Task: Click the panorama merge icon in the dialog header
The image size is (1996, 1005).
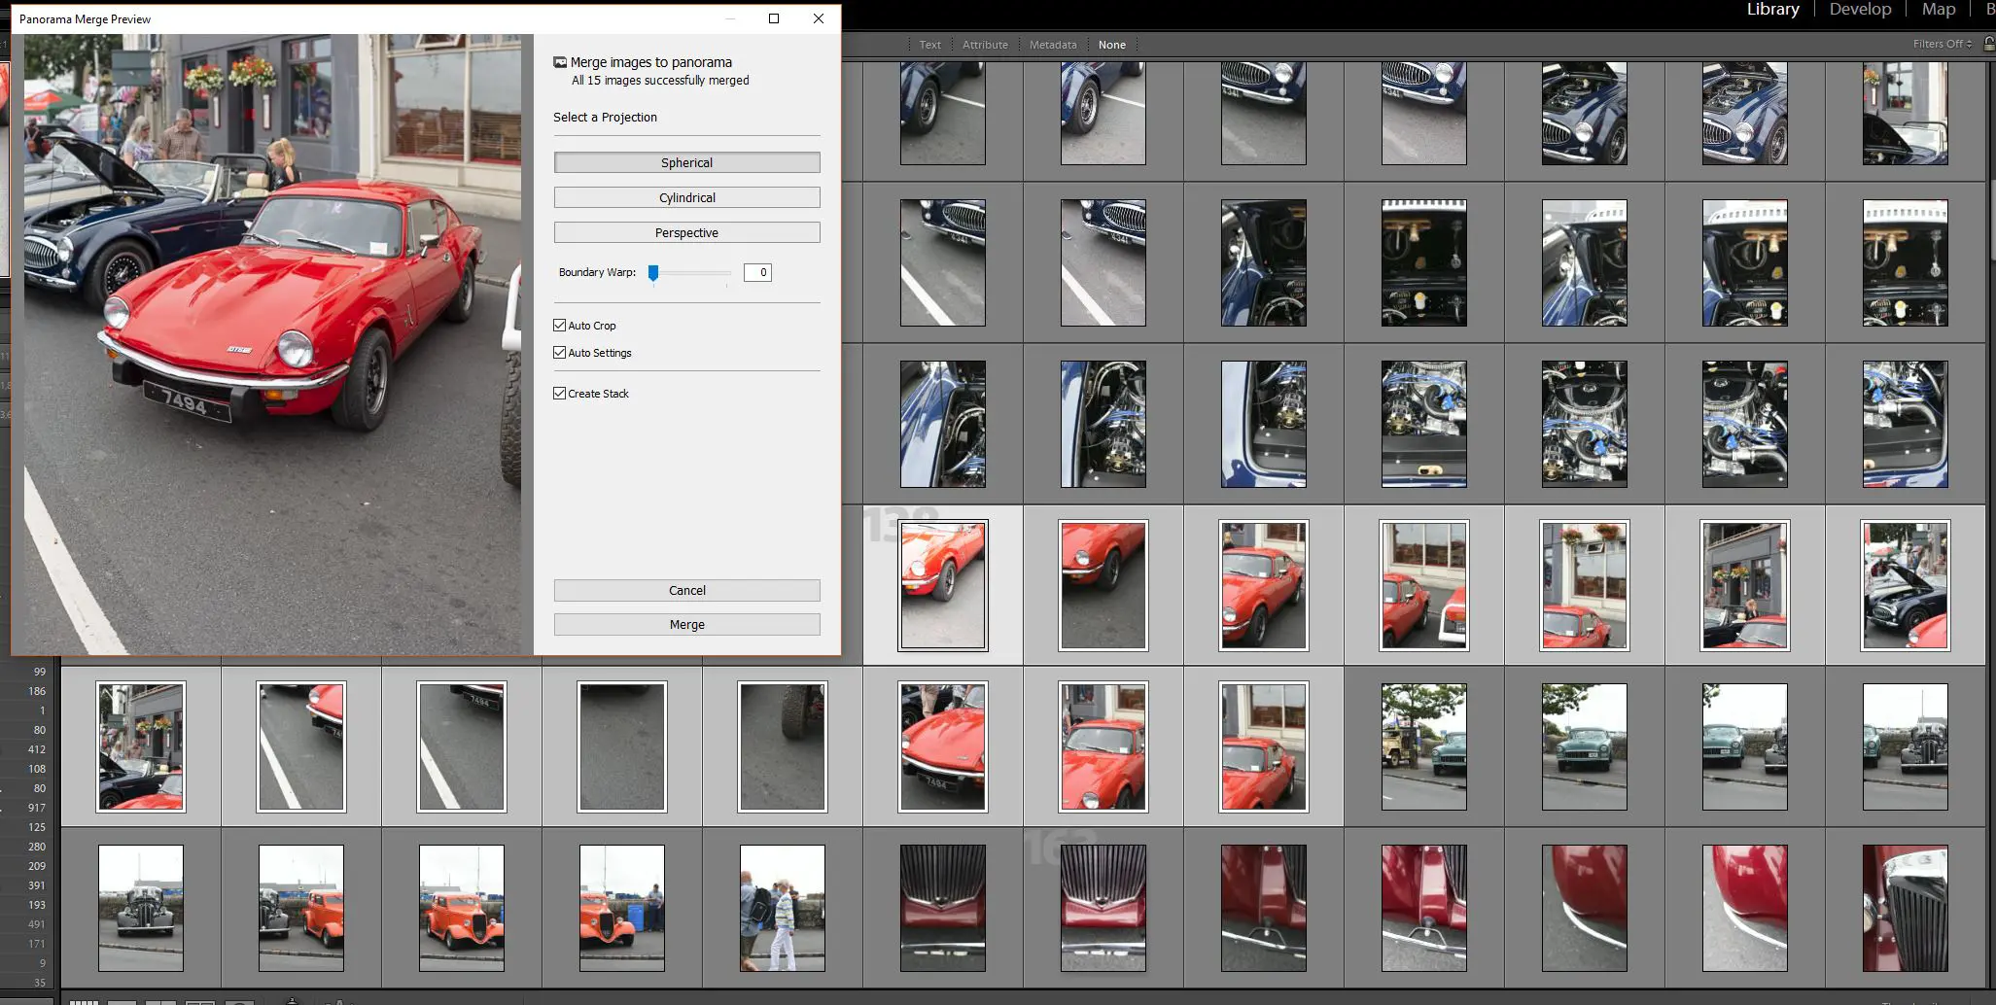Action: coord(560,62)
